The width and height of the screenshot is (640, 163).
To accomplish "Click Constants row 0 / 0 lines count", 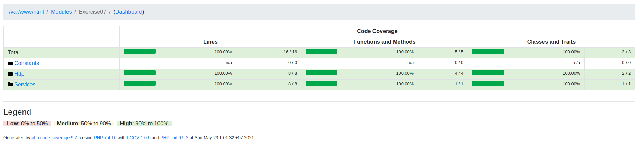I will pyautogui.click(x=292, y=63).
